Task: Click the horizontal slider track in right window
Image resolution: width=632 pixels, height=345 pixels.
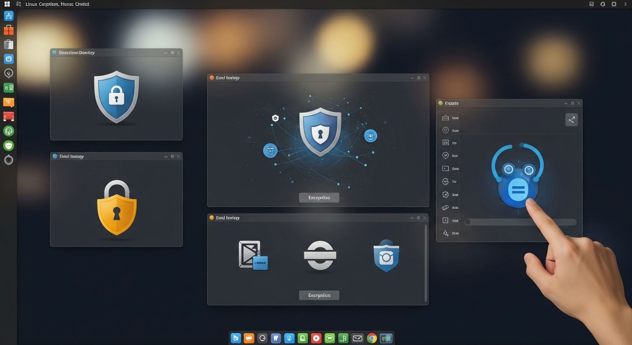Action: pos(520,222)
